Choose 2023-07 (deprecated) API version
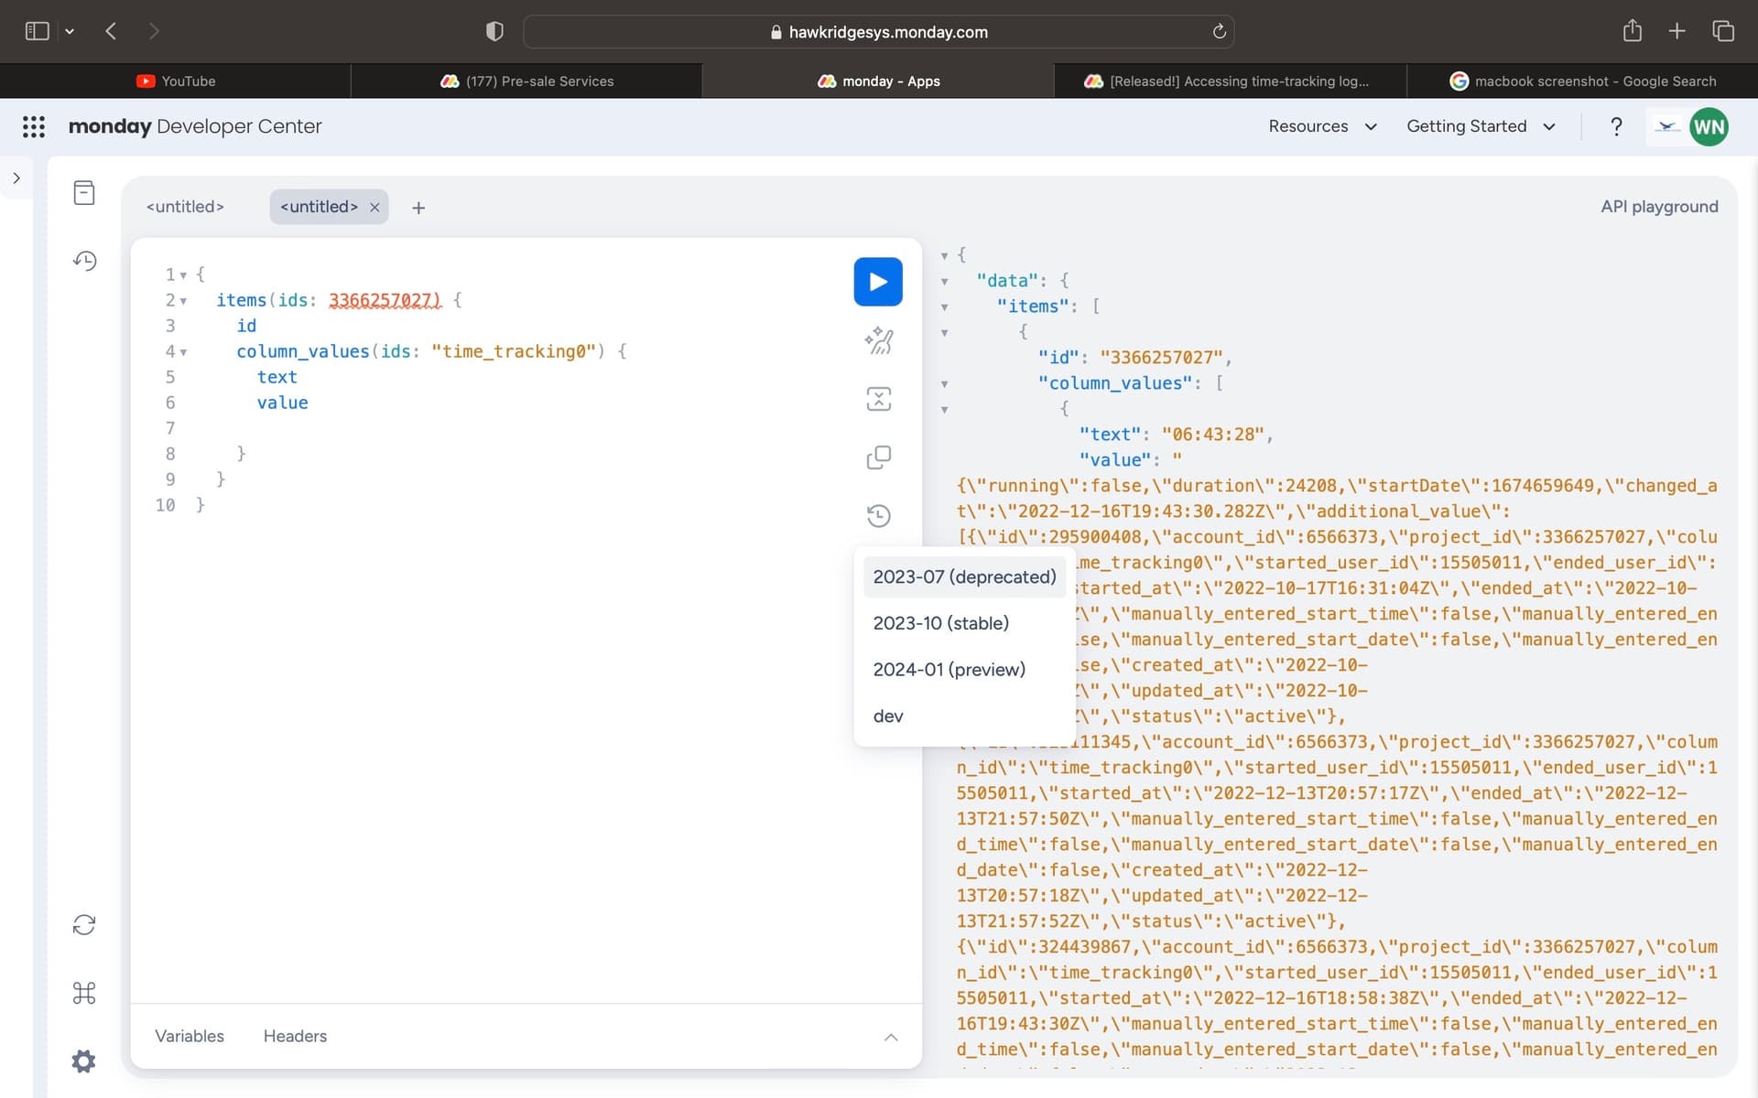Viewport: 1758px width, 1098px height. 964,577
